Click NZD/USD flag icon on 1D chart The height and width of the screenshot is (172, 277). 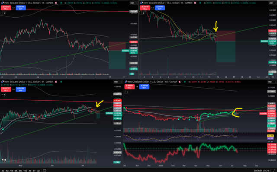126,82
